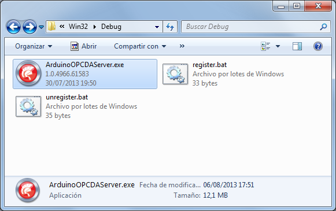Select the ArduinoOPCDAServer.exe red helmet icon
This screenshot has width=336, height=211.
(28, 73)
